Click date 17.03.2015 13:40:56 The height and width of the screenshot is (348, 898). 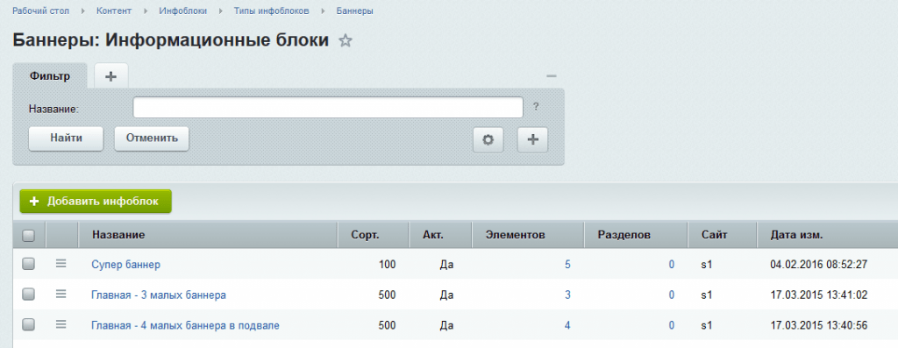pyautogui.click(x=819, y=326)
